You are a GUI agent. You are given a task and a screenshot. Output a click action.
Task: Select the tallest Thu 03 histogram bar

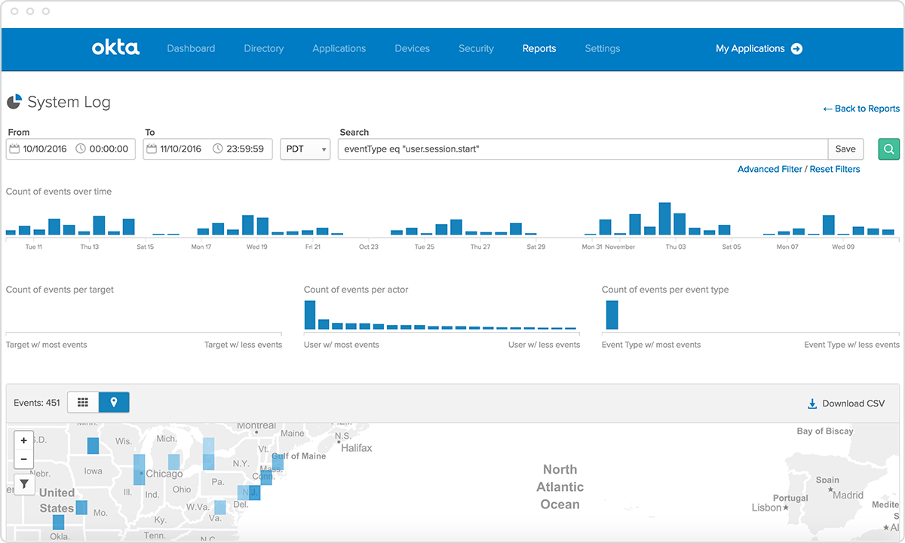coord(664,219)
